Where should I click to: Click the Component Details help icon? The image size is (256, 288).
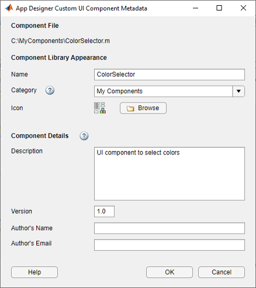[x=84, y=136]
